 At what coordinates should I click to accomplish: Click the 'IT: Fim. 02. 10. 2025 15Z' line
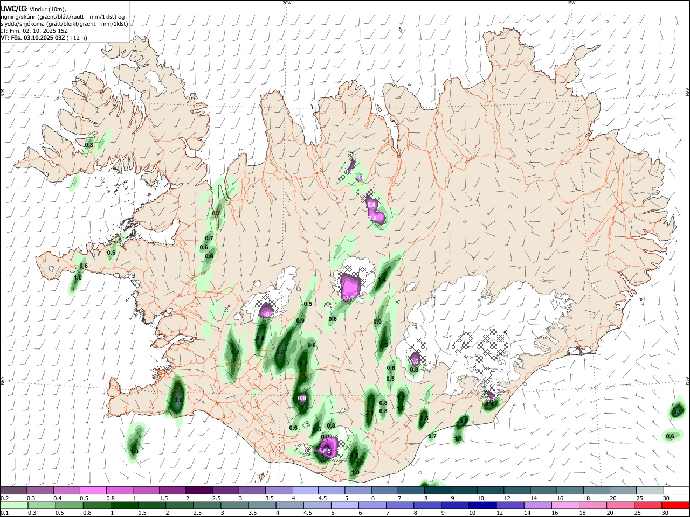pos(34,31)
